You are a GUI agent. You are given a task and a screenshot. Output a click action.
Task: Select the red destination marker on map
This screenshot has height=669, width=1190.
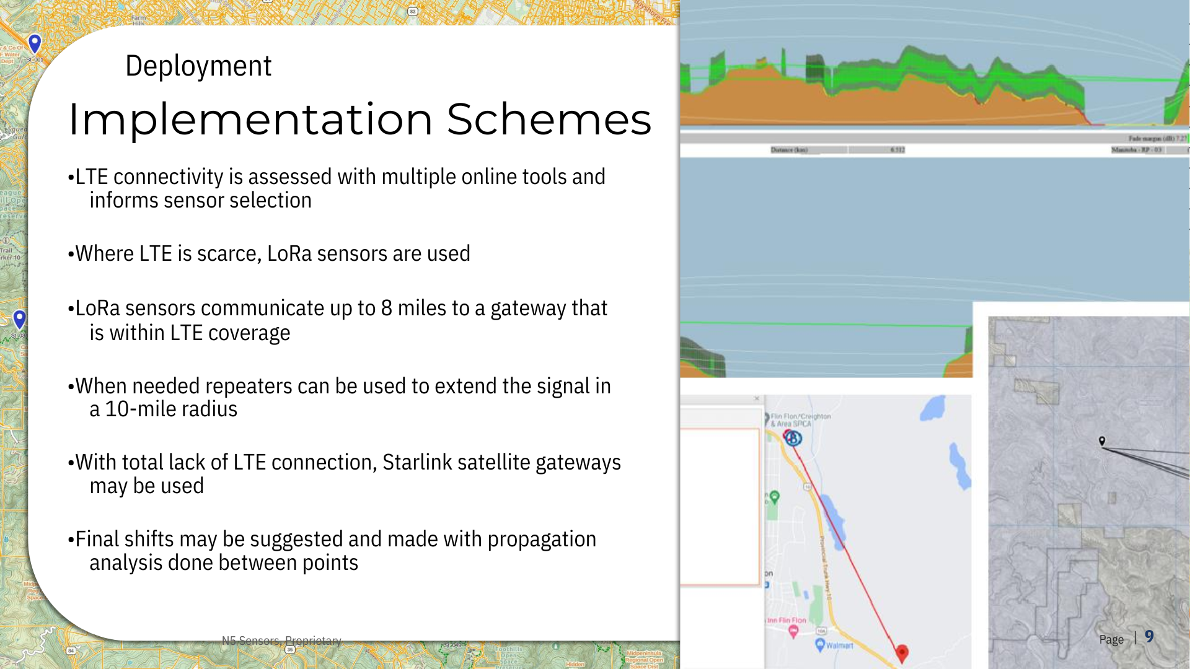(902, 652)
